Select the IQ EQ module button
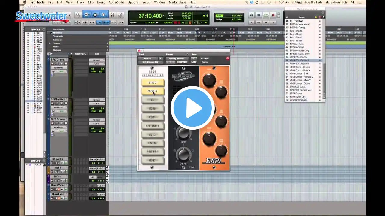This screenshot has height=216, width=385. 152,100
